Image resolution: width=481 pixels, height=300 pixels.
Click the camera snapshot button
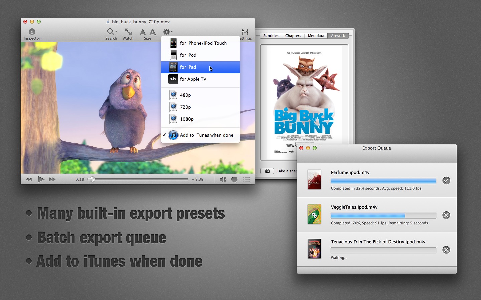(x=267, y=171)
